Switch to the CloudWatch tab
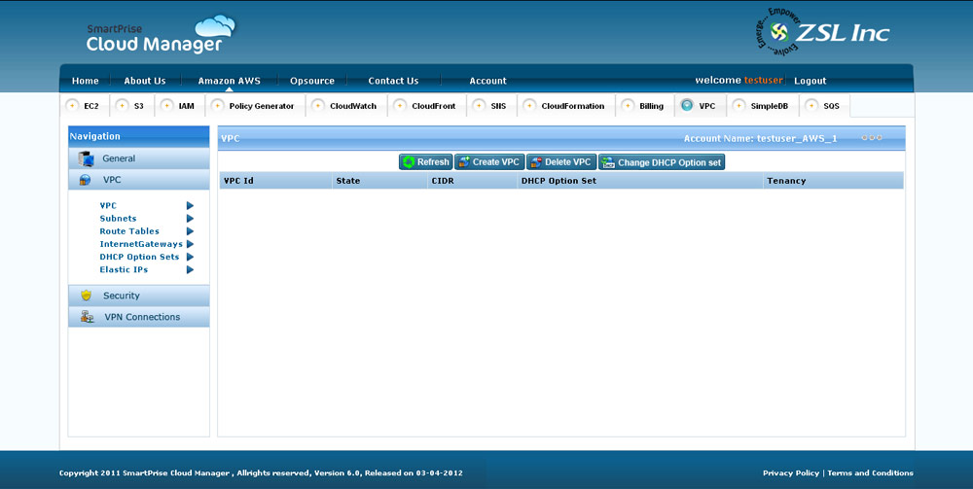The width and height of the screenshot is (973, 489). coord(346,105)
